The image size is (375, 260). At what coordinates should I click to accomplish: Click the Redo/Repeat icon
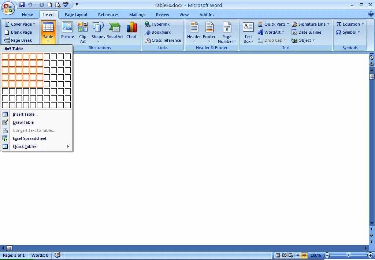(x=42, y=4)
